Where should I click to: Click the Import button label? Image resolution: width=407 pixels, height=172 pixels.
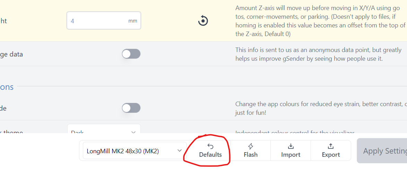click(291, 155)
